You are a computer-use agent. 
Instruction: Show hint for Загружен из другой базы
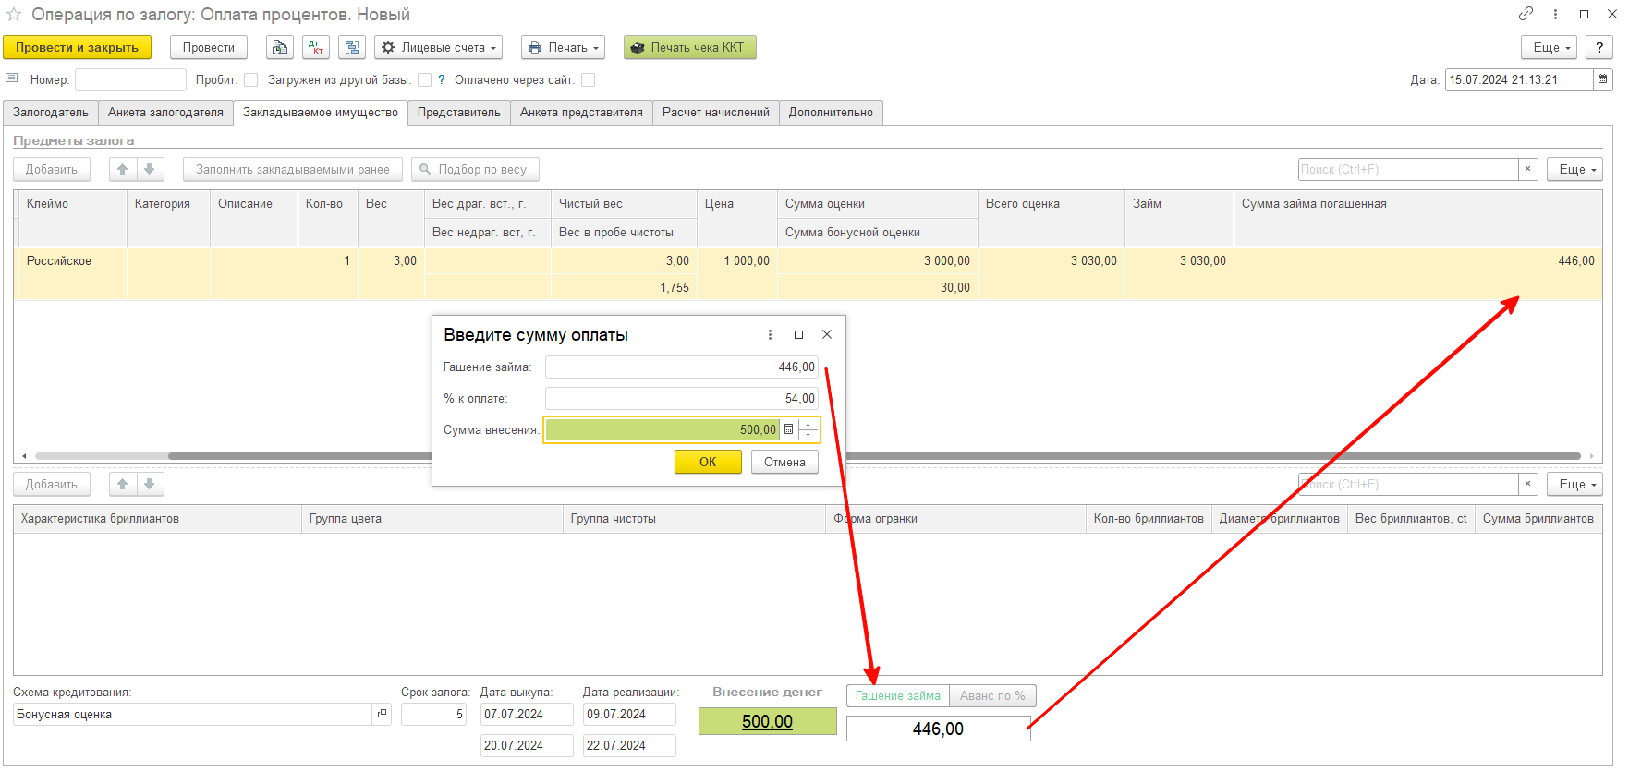click(x=442, y=79)
